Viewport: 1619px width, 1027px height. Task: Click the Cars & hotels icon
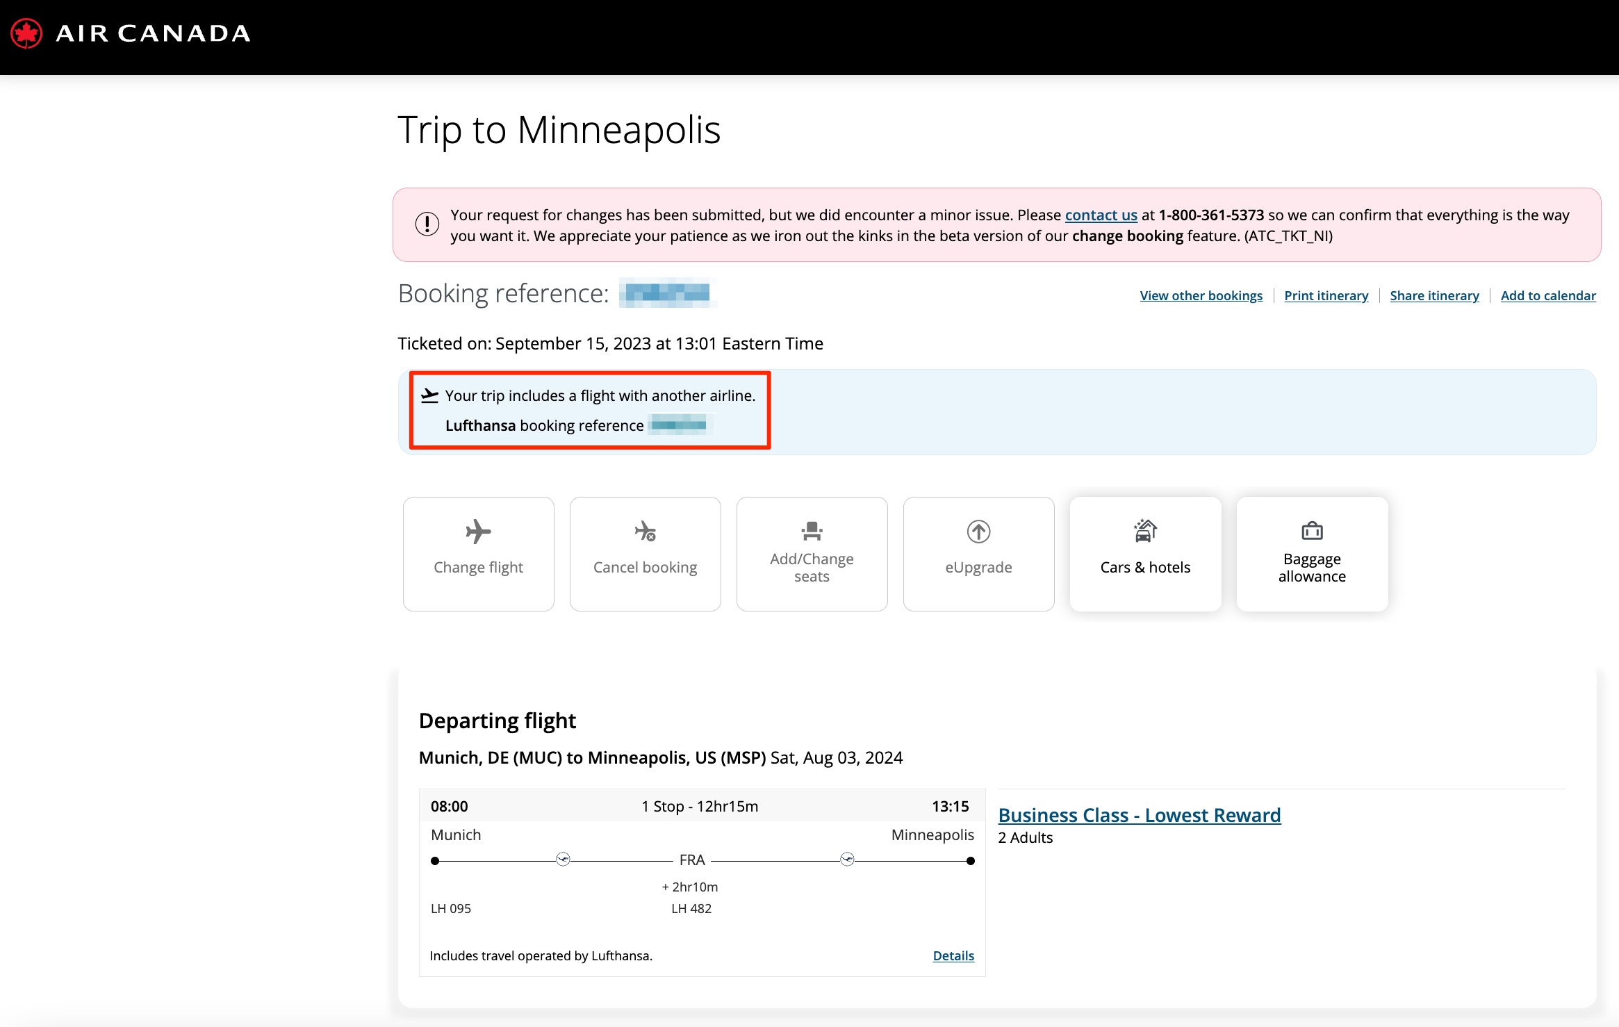[1145, 530]
